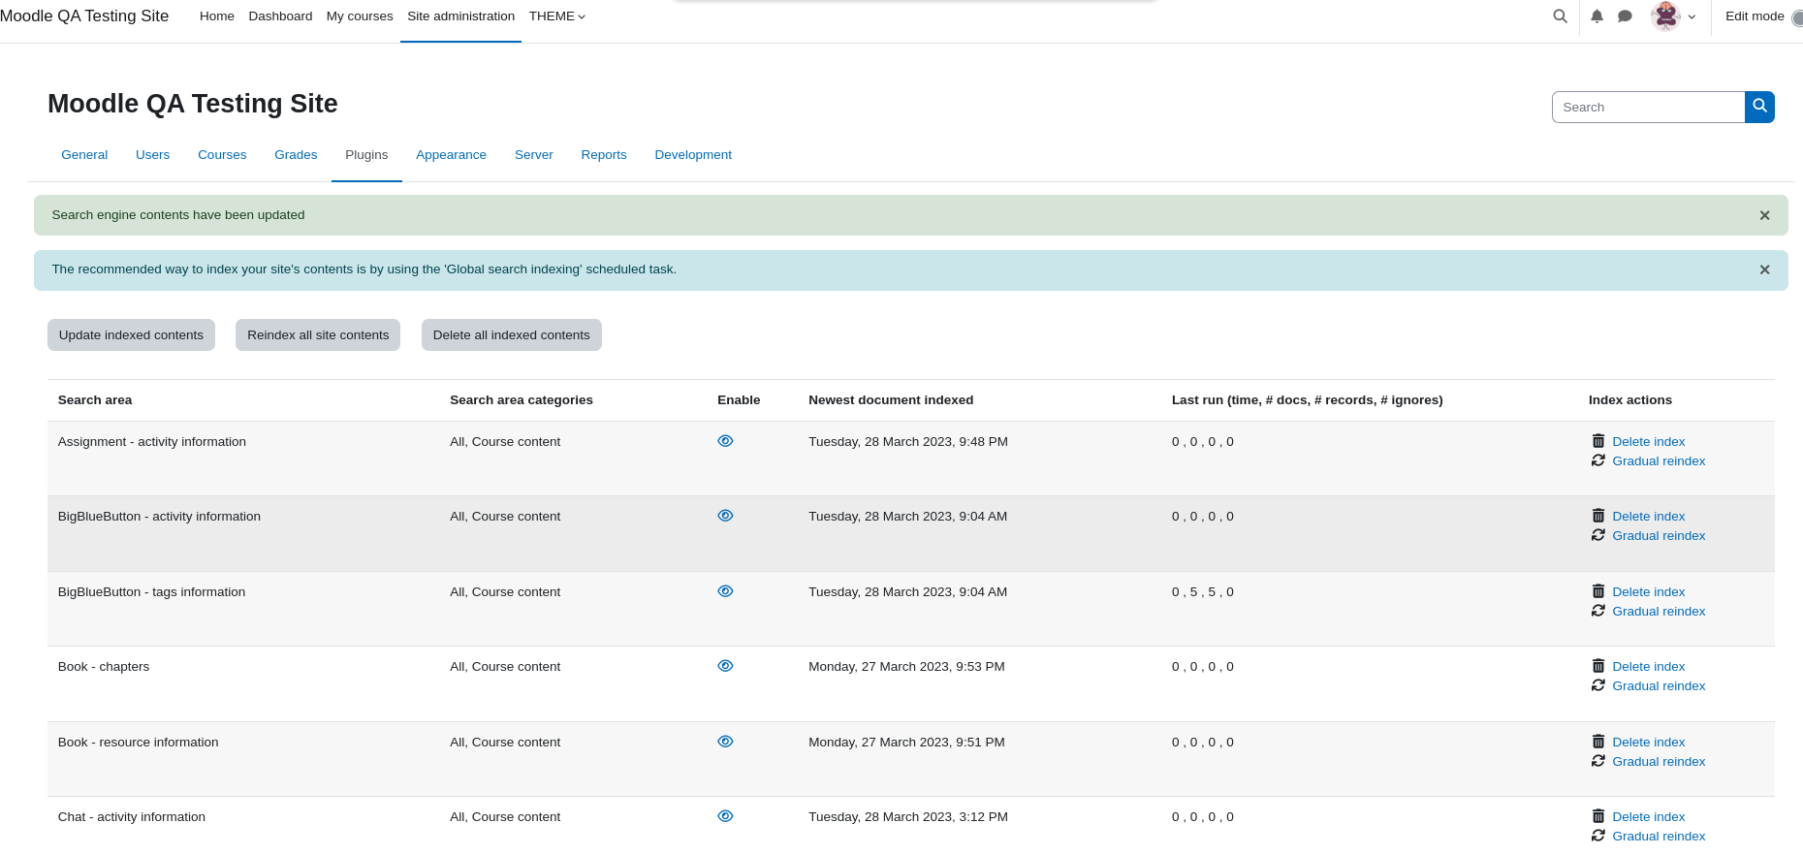Viewport: 1803px width, 855px height.
Task: Click Delete index link for Assignment row
Action: coord(1649,442)
